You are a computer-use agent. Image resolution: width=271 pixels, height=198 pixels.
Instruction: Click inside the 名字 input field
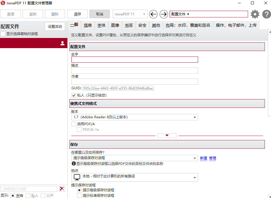tap(134, 59)
